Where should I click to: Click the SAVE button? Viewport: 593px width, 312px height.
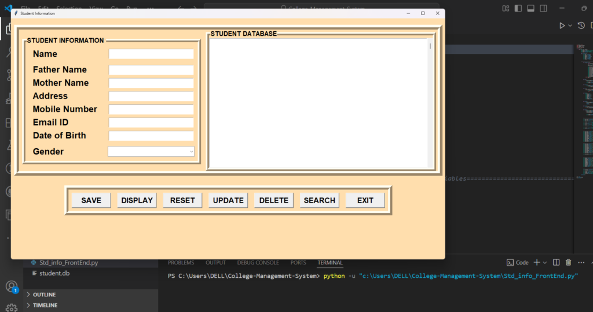(91, 200)
